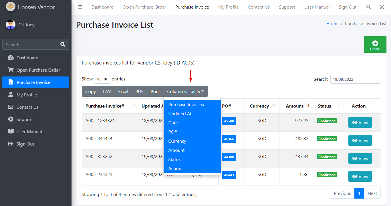Click the CS-Joey user avatar
Image resolution: width=391 pixels, height=206 pixels.
(11, 25)
